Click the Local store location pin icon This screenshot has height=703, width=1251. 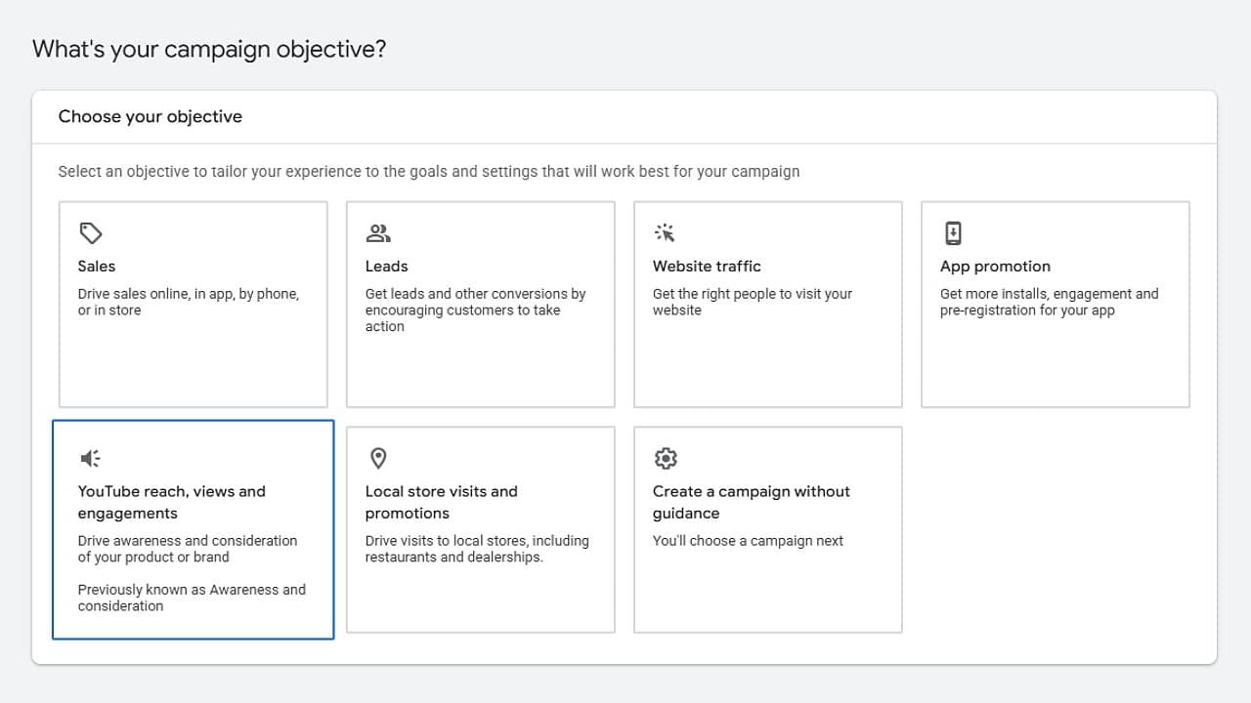click(x=378, y=458)
